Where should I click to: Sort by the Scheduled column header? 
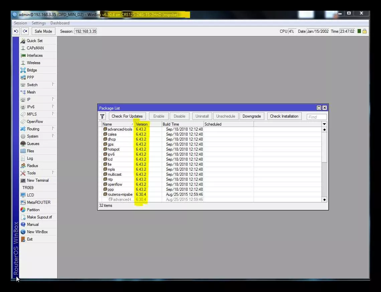tap(229, 124)
